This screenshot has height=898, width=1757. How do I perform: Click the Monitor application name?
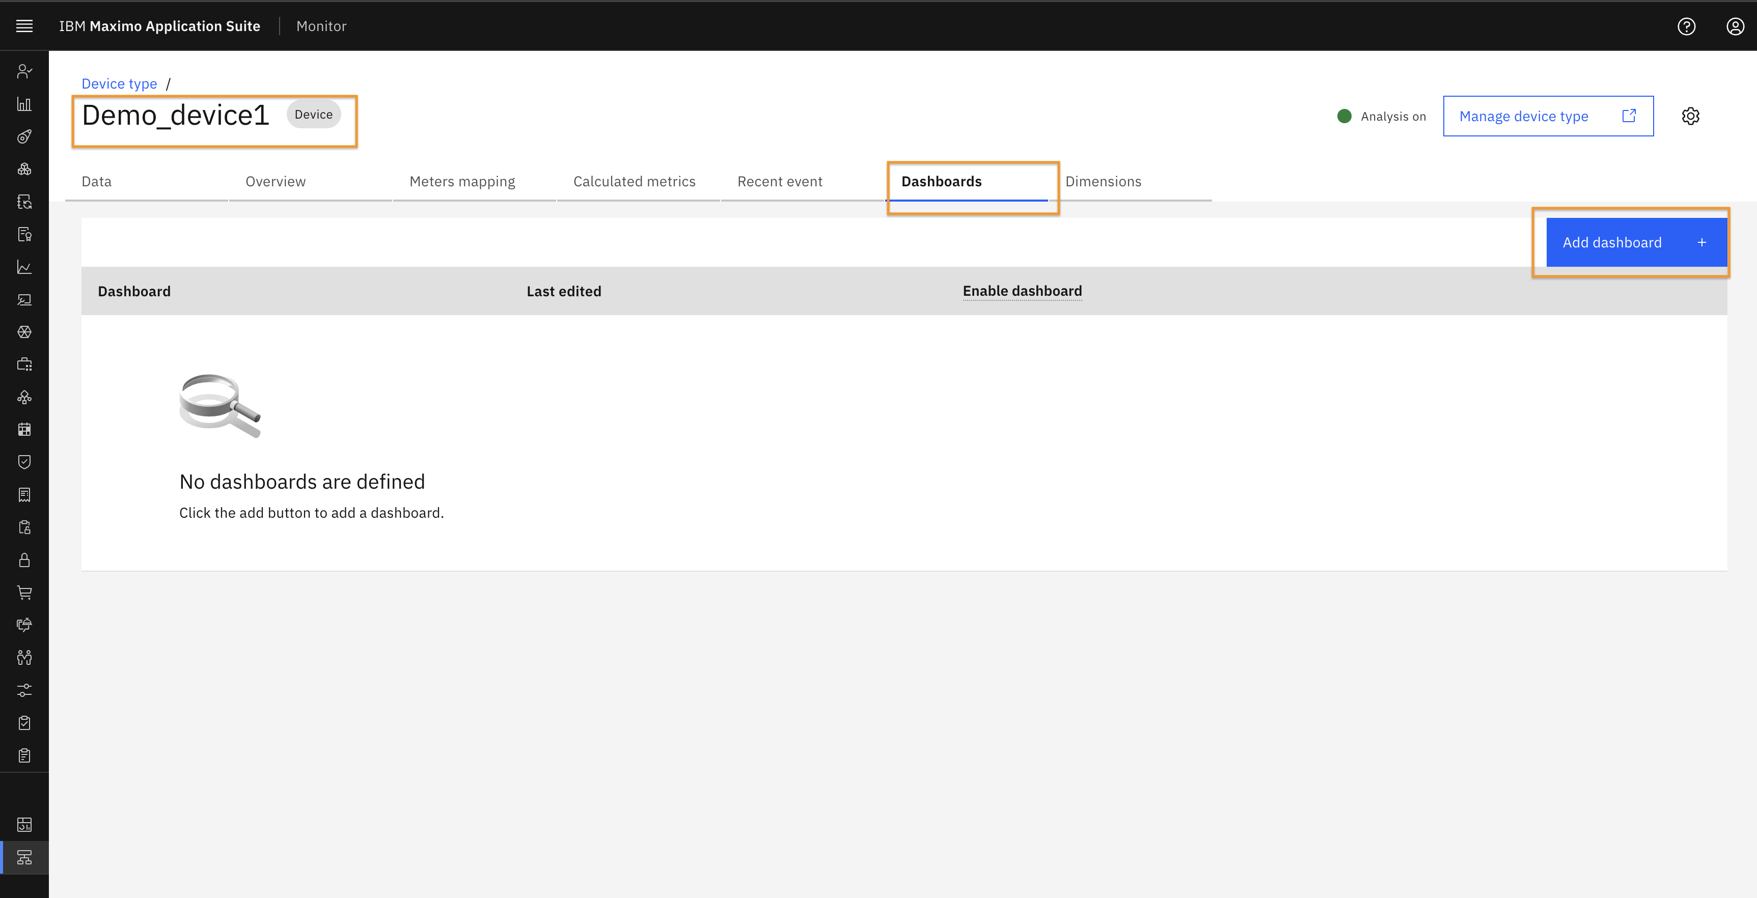321,26
